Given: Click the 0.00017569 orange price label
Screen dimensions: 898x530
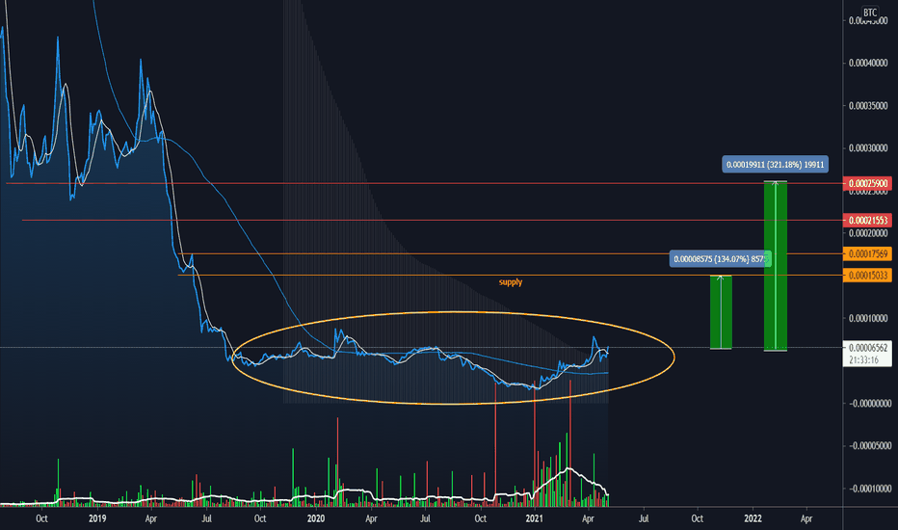Looking at the screenshot, I should [x=867, y=253].
